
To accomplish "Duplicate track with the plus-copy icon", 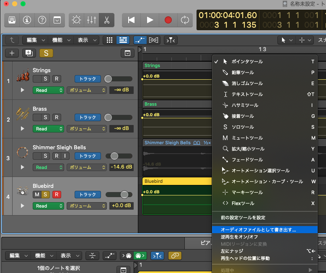I will [x=29, y=53].
